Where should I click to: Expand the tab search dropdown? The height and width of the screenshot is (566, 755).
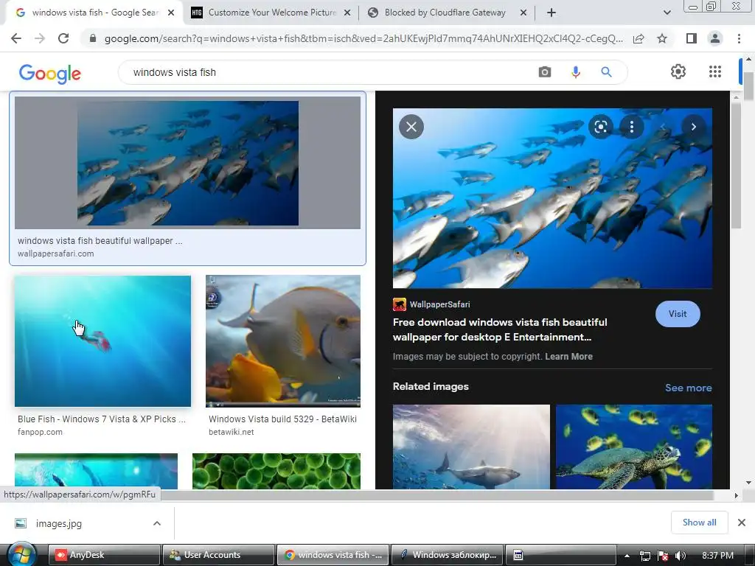click(x=667, y=13)
